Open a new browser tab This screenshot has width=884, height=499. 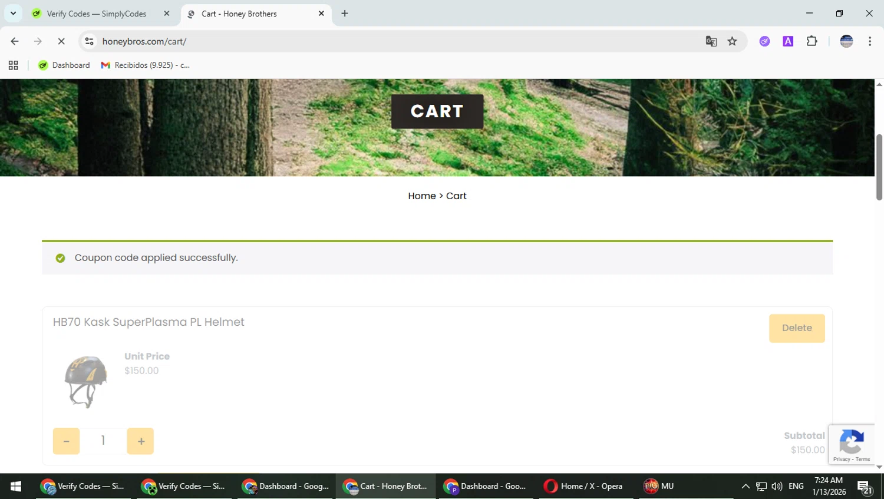coord(345,14)
